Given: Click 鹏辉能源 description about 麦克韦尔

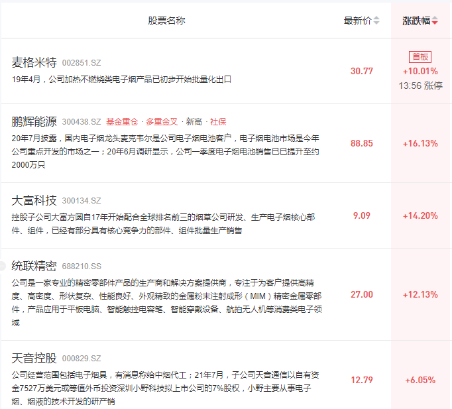Looking at the screenshot, I should [x=166, y=152].
